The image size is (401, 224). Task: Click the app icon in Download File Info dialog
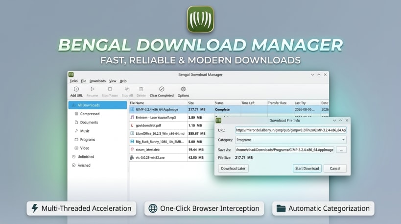click(218, 120)
